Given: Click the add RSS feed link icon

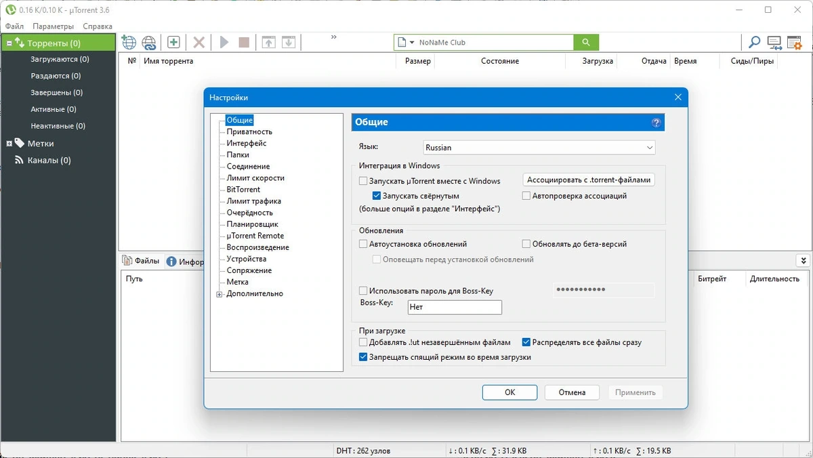Looking at the screenshot, I should [149, 42].
